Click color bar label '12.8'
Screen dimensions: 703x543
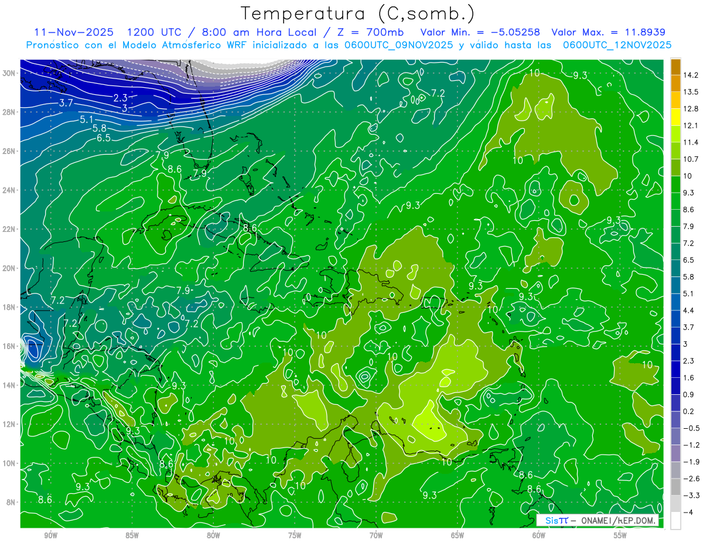tap(691, 108)
